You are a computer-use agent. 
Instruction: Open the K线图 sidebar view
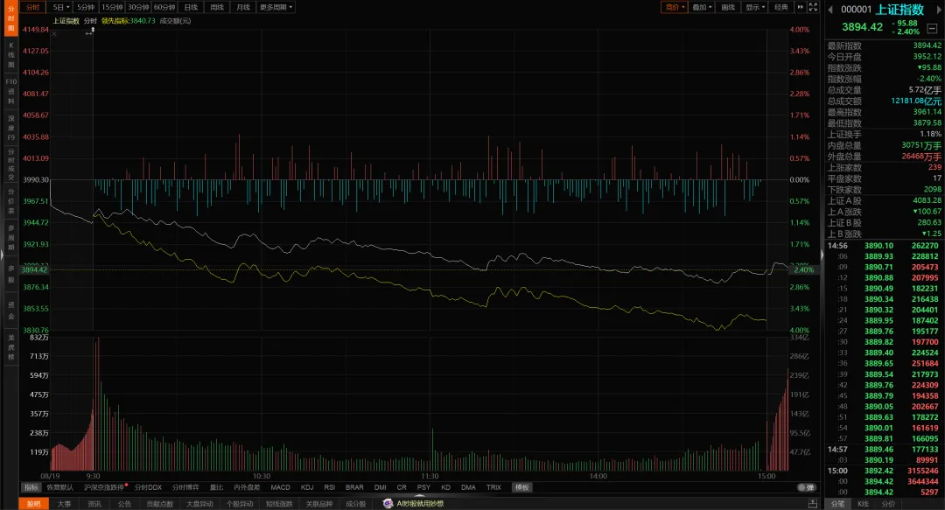(10, 55)
